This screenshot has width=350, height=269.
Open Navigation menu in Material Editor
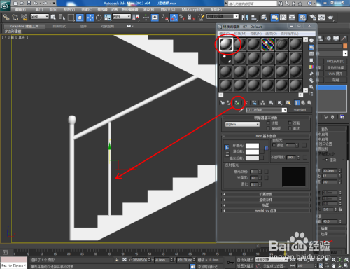256,34
